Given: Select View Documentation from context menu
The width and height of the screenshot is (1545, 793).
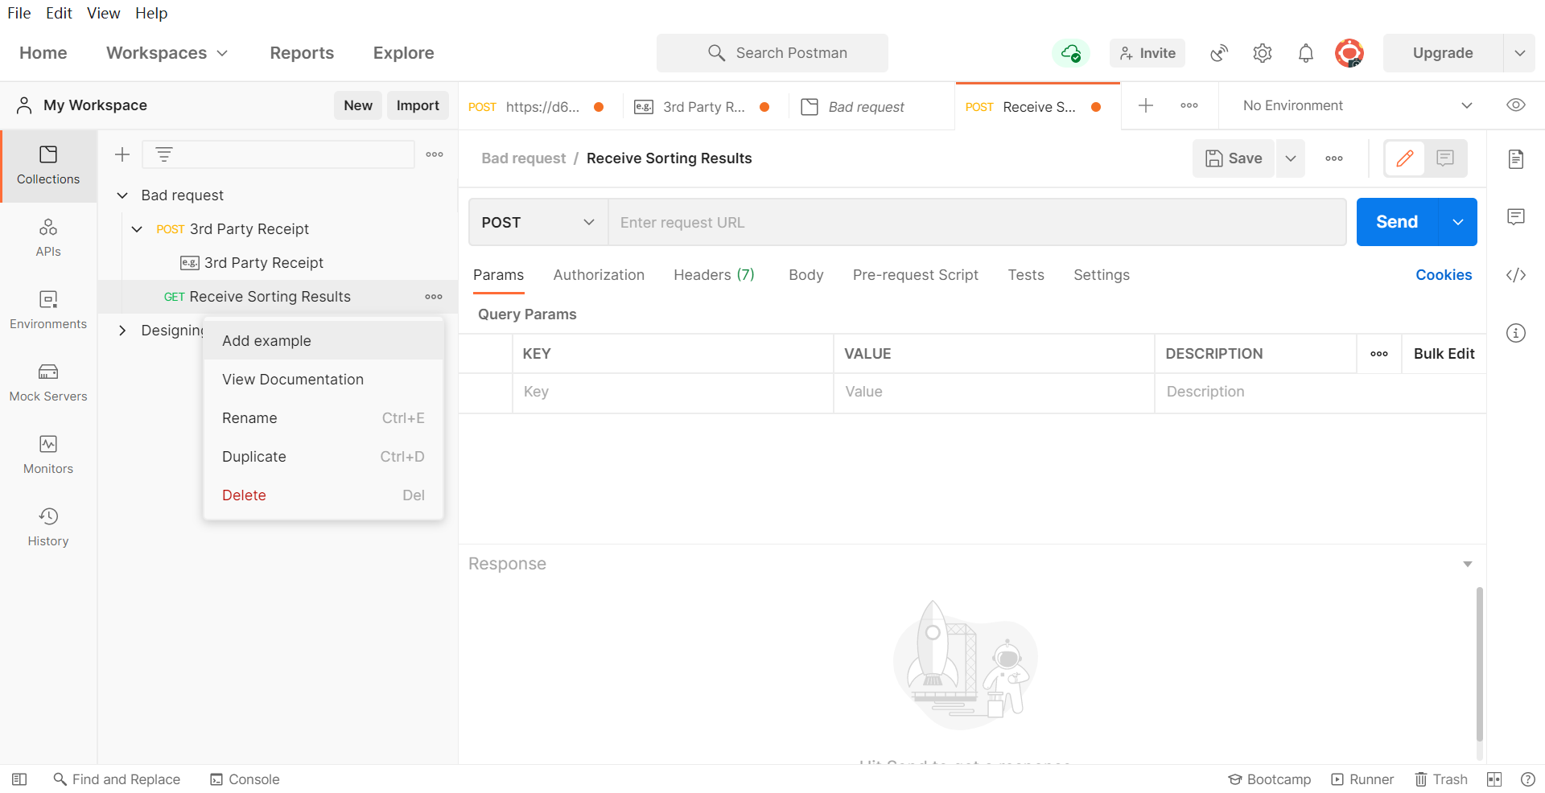Looking at the screenshot, I should click(x=323, y=380).
